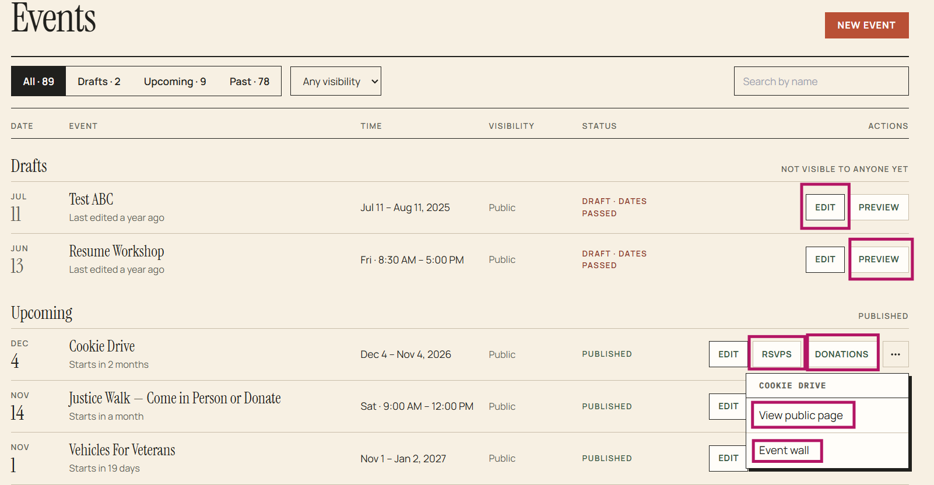Create a new event
Viewport: 934px width, 485px height.
[x=866, y=25]
